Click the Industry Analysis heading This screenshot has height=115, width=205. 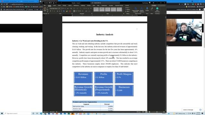(105, 34)
